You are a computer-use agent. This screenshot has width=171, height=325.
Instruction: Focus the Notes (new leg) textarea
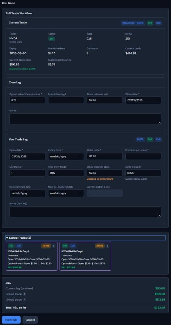pos(85,212)
